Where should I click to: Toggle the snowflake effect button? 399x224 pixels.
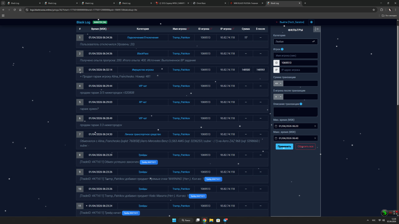point(311,22)
